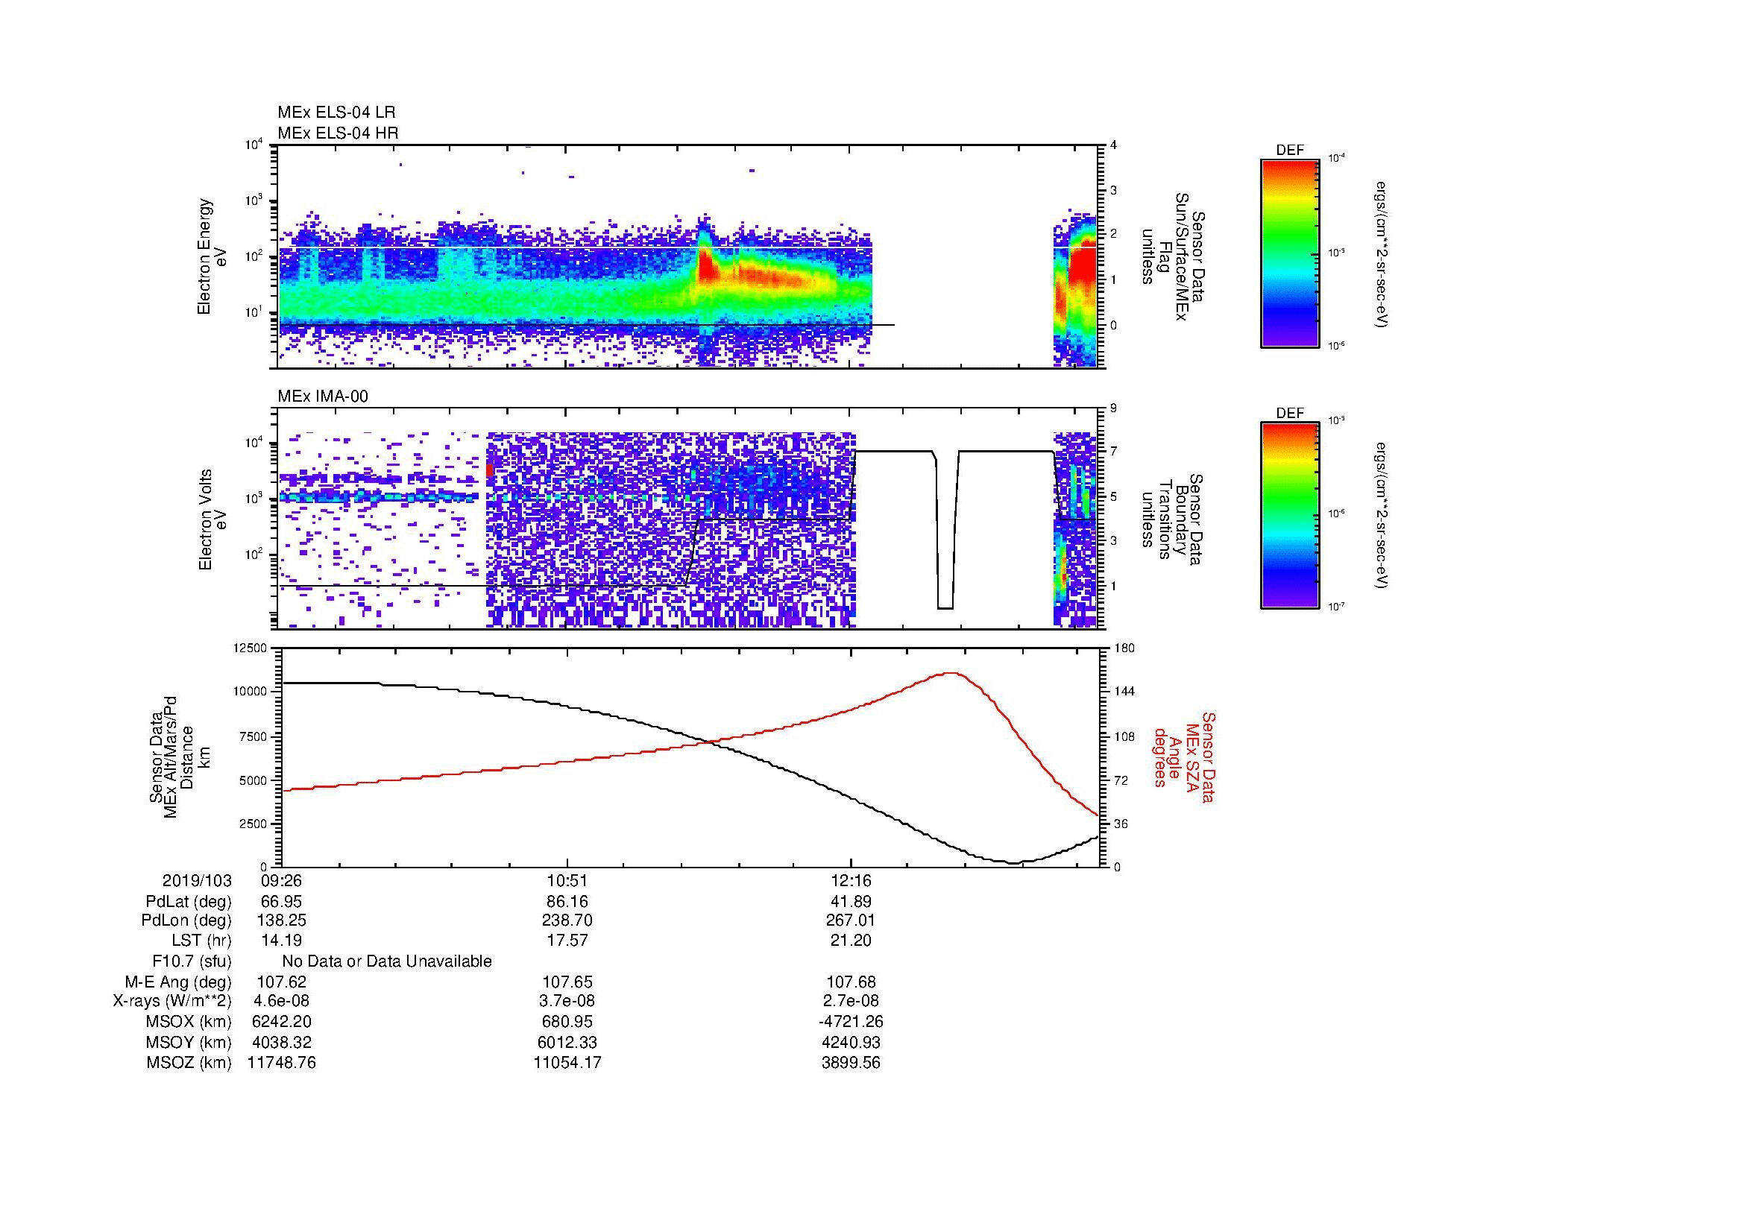The height and width of the screenshot is (1232, 1744).
Task: Click the 2019/103 date label
Action: point(198,881)
